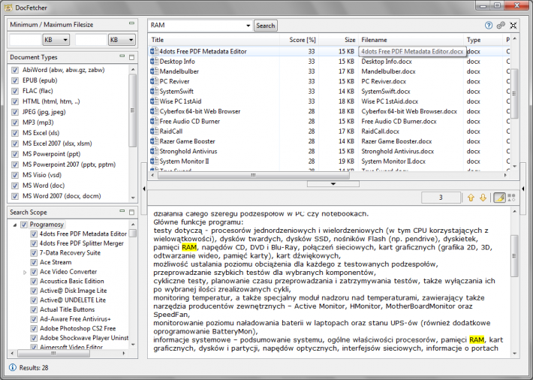Click the maximum filesize input field

coord(91,40)
